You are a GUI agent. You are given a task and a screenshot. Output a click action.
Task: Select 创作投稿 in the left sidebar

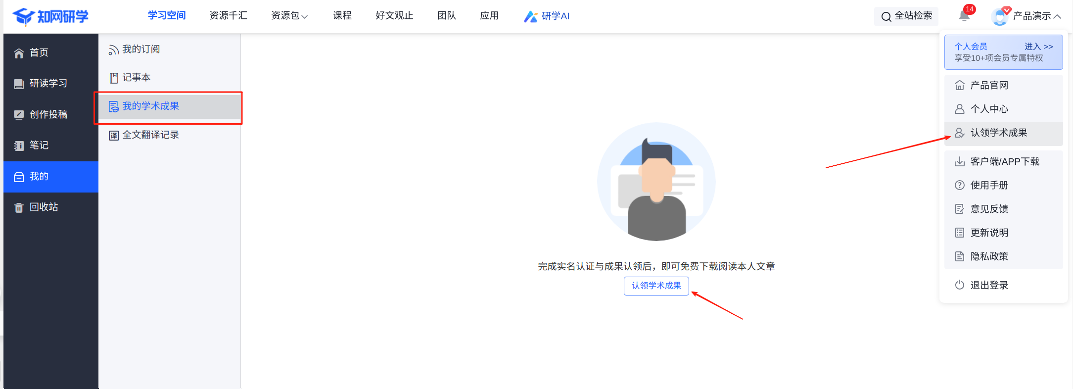coord(48,115)
